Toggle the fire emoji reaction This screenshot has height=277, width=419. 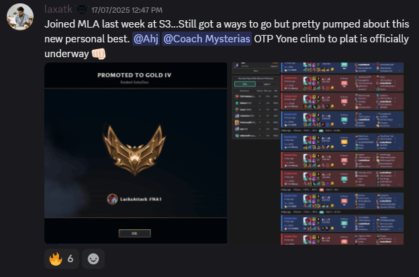(62, 259)
